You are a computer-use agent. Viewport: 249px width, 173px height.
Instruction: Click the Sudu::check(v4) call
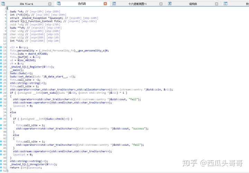click(58, 119)
